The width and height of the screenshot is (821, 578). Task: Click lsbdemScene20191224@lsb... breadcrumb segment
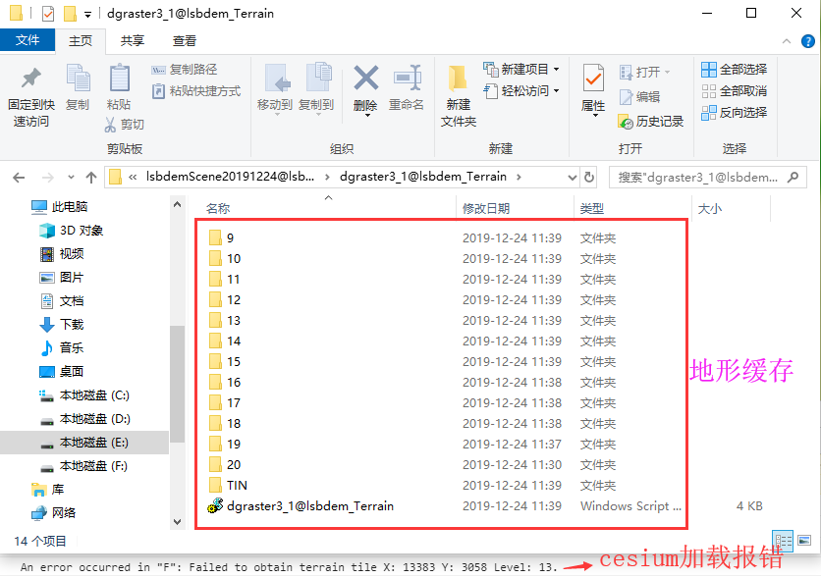pyautogui.click(x=231, y=177)
